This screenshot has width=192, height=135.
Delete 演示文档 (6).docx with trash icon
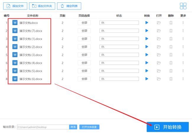[x=171, y=79]
